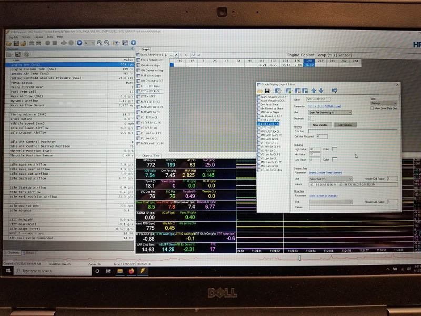Undo changes in Graph Layout Editor

point(334,91)
